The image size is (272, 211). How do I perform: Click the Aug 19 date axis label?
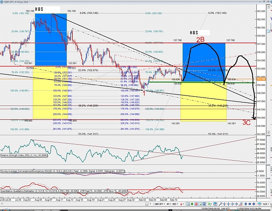91,200
